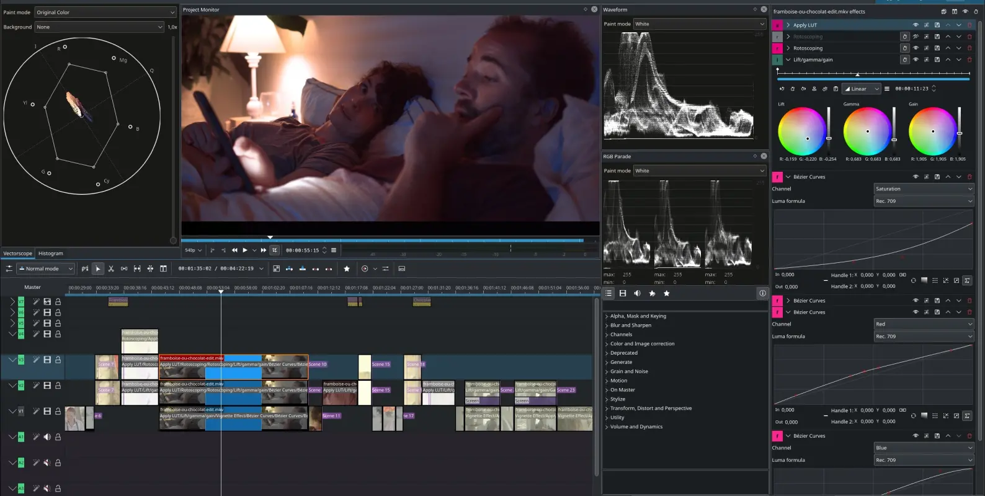
Task: Add or remove keyframe button in Lift/gamma/gain
Action: coord(792,89)
